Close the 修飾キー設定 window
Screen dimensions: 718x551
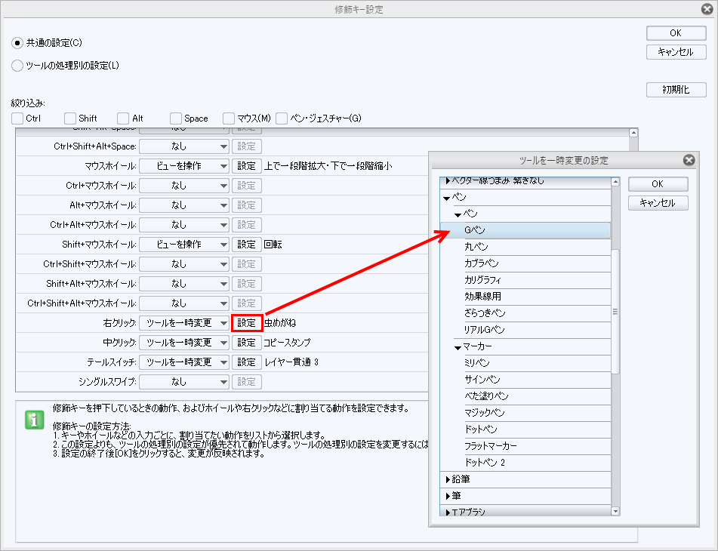click(707, 9)
